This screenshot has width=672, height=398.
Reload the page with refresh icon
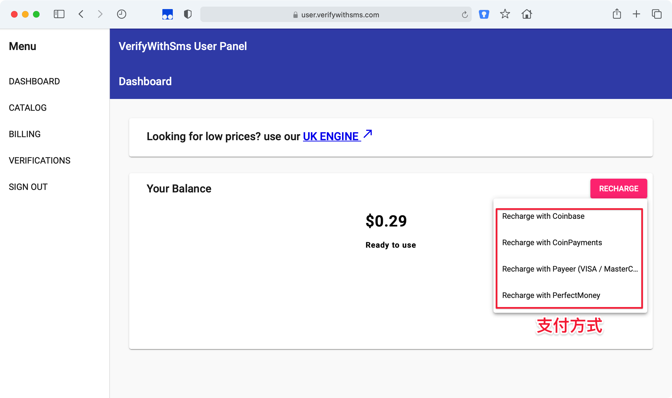(465, 15)
